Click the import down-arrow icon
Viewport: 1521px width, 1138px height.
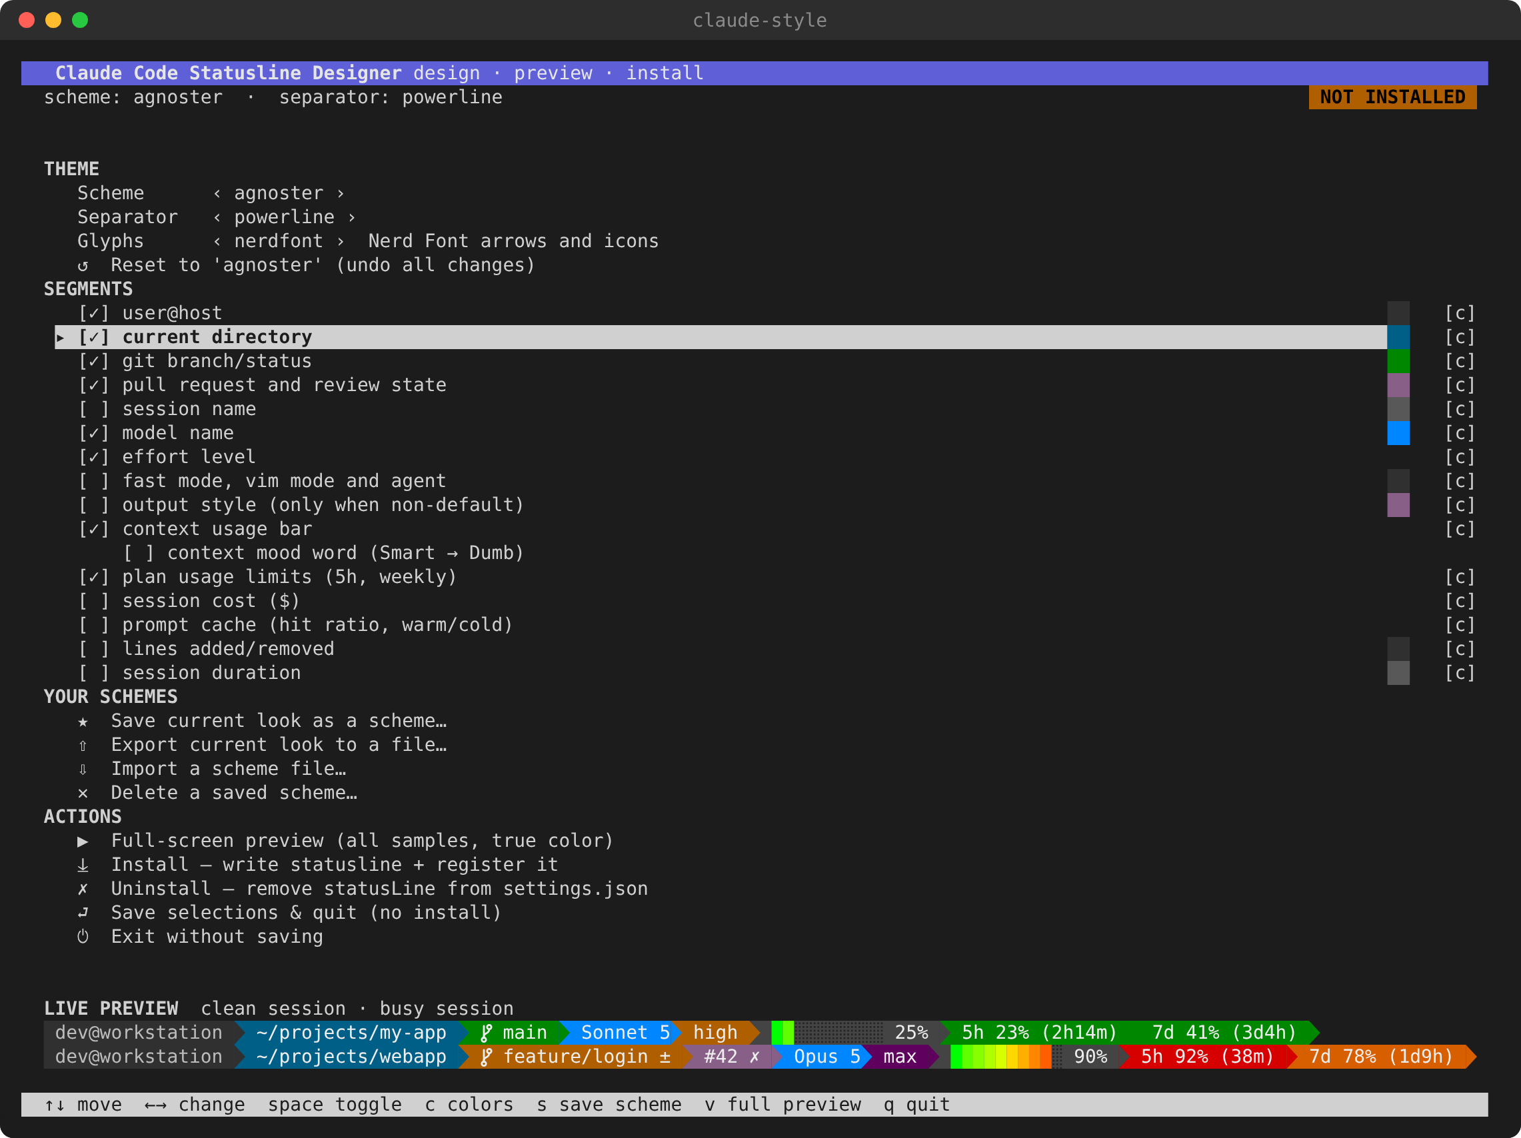click(83, 769)
